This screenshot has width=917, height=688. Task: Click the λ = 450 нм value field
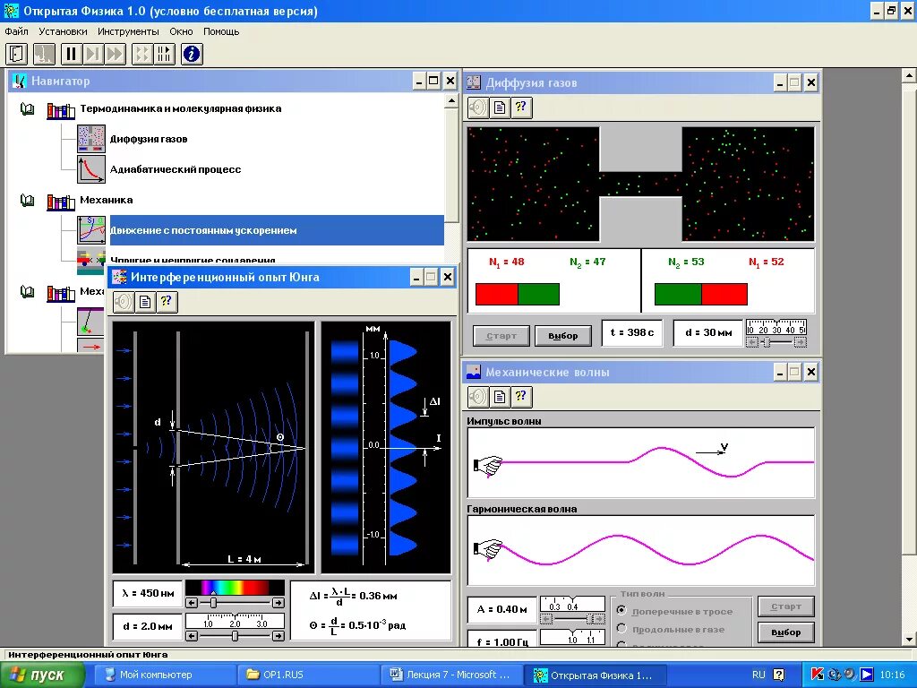point(148,593)
